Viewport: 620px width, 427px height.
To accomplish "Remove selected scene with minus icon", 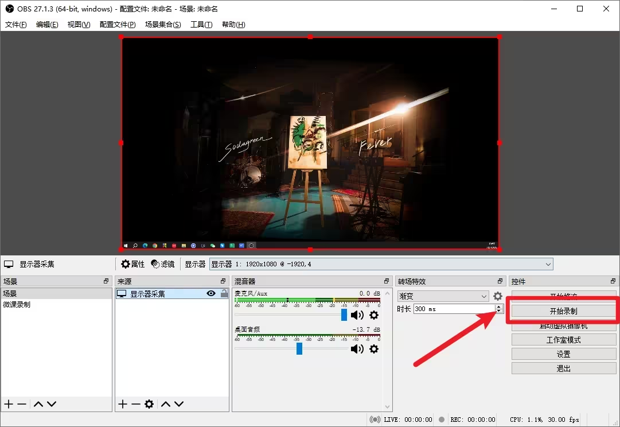I will [22, 404].
